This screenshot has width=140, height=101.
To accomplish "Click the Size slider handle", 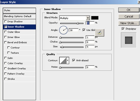I will pyautogui.click(x=62, y=47).
